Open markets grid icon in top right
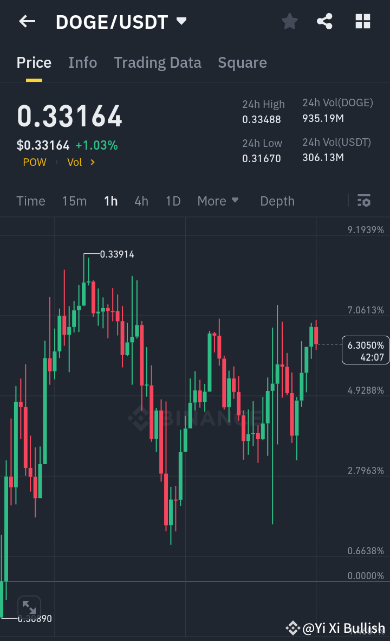This screenshot has height=641, width=390. tap(362, 22)
